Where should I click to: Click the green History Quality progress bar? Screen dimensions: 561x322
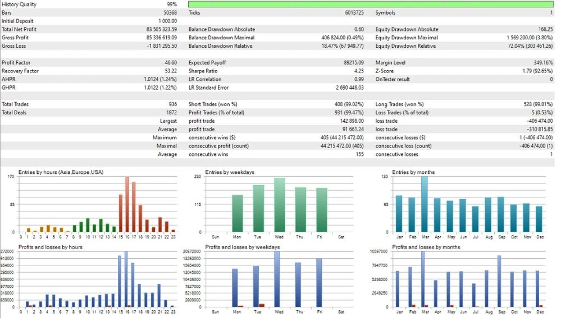371,4
